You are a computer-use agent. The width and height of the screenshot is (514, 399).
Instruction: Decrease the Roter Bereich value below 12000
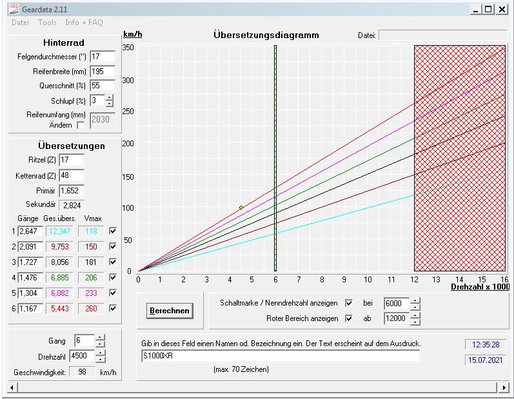coord(415,322)
